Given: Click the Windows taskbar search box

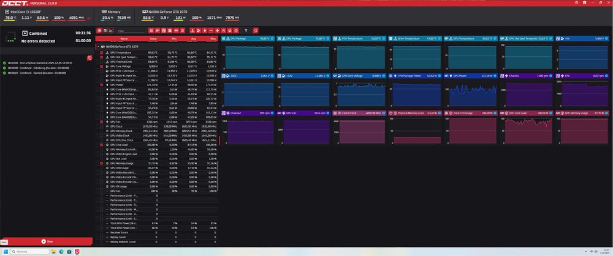Looking at the screenshot, I should tap(29, 252).
